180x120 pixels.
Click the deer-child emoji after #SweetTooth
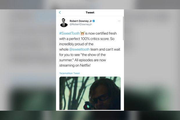click(82, 33)
